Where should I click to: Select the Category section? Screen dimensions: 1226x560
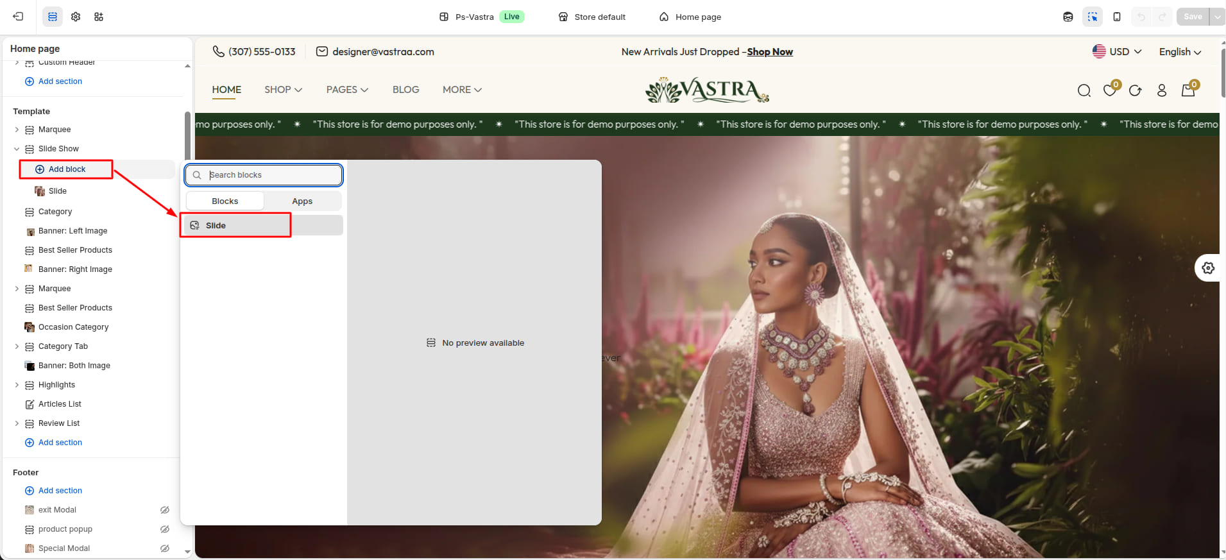(x=55, y=212)
